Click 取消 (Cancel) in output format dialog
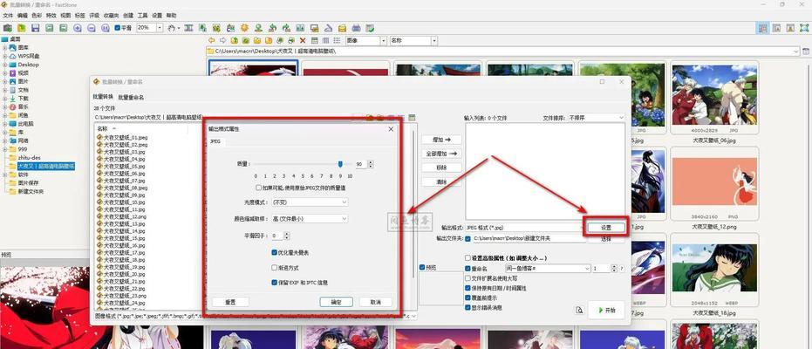 [375, 302]
